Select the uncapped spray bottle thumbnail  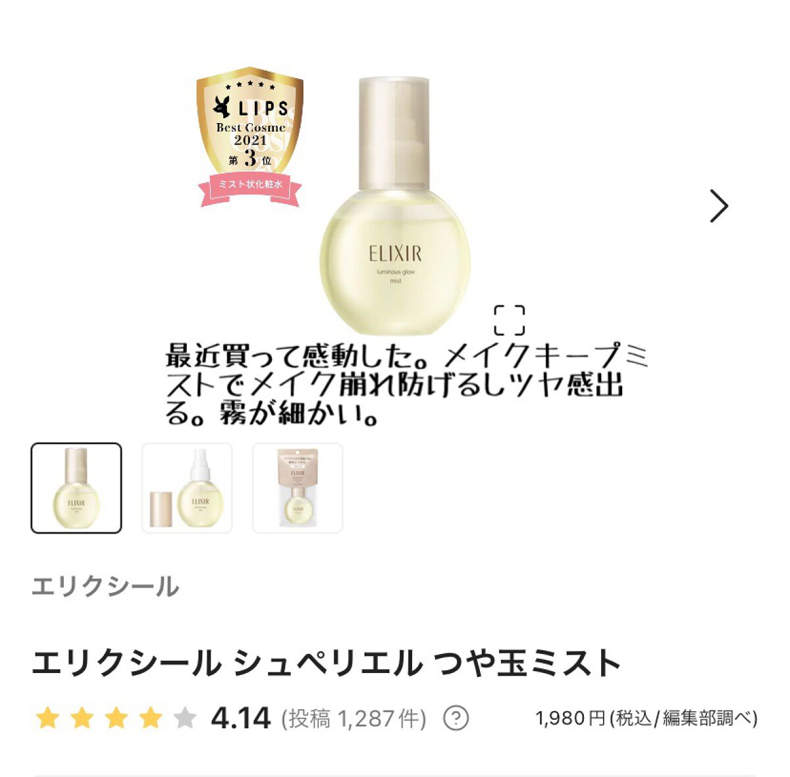pyautogui.click(x=187, y=488)
